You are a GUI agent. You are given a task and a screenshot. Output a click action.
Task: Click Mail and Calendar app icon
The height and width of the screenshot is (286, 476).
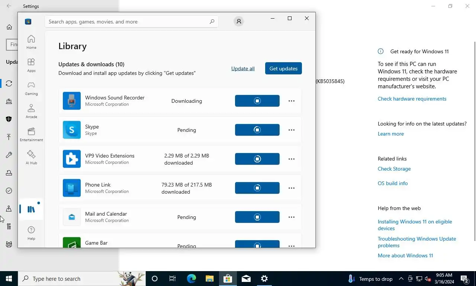click(72, 217)
